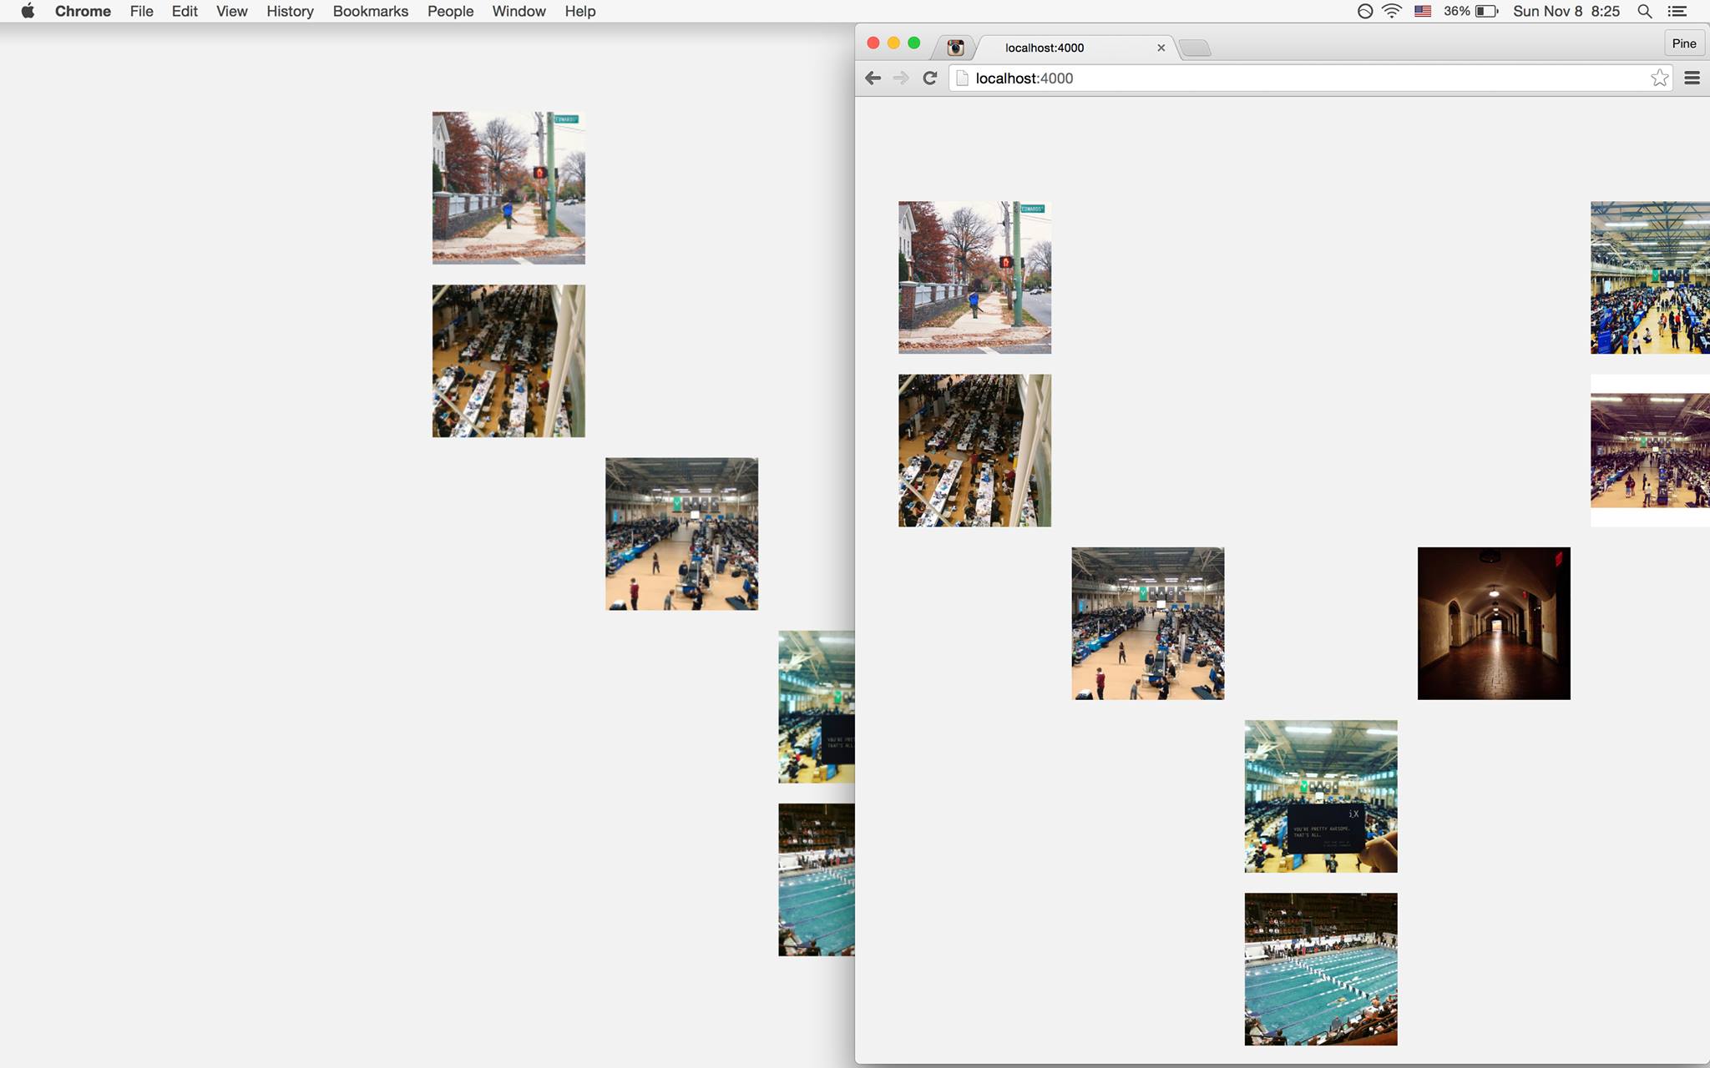Reload the localhost:4000 page

(x=929, y=78)
